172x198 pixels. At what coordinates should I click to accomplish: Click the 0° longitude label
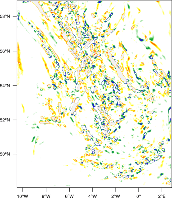139,196
